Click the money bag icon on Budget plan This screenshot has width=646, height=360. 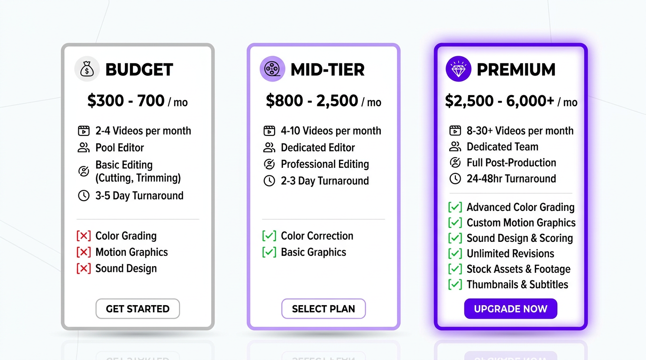[87, 69]
